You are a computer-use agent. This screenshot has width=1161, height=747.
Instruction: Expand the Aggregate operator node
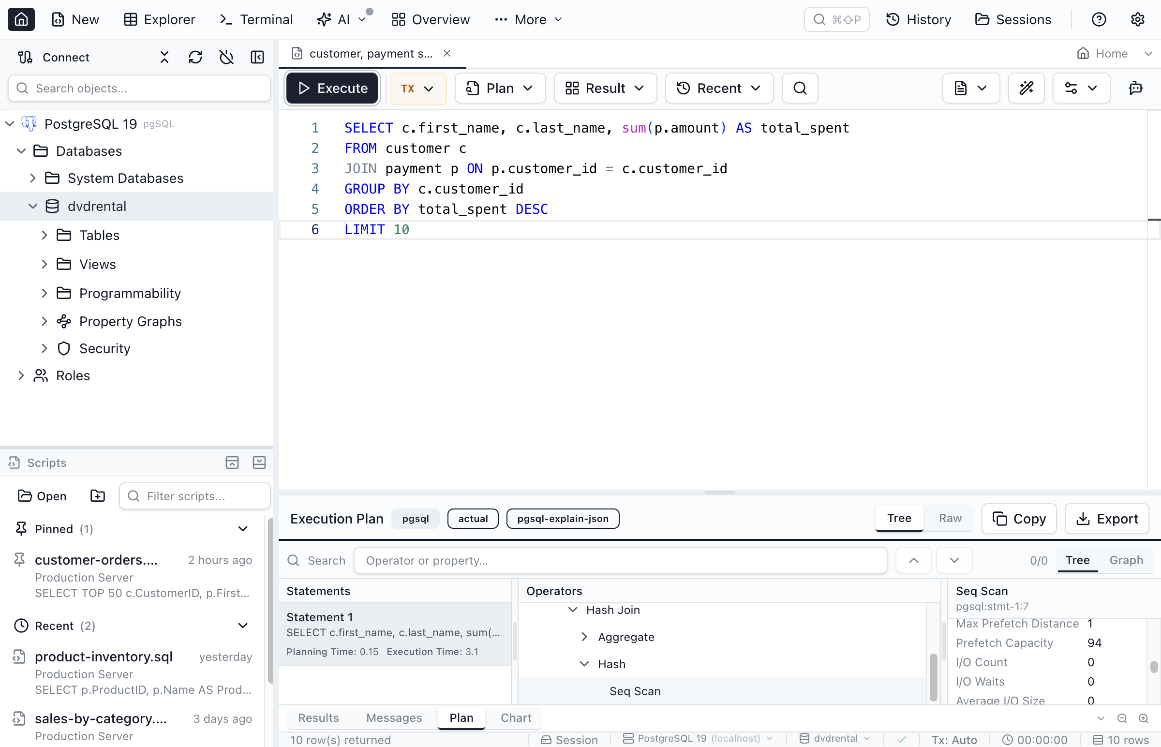tap(584, 637)
